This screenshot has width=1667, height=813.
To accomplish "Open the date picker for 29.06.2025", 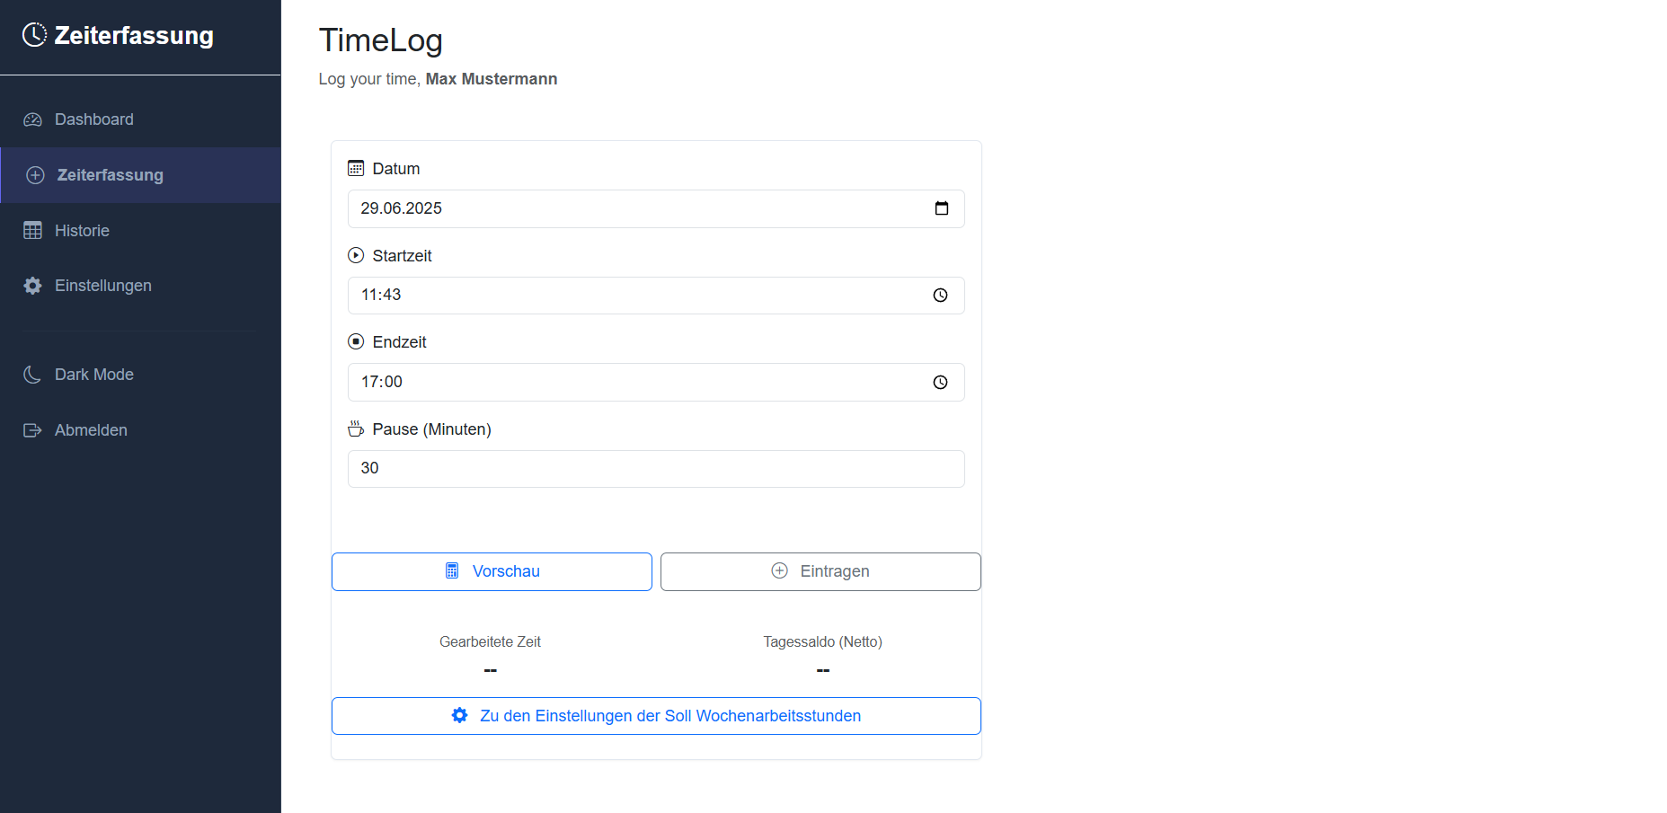I will click(x=942, y=208).
